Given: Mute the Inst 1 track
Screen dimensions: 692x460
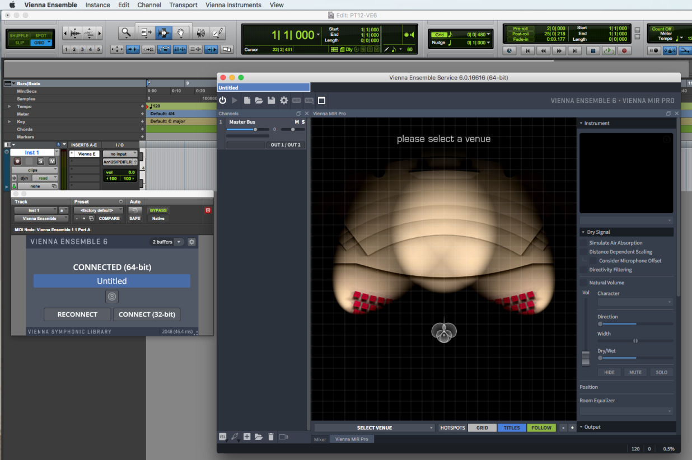Looking at the screenshot, I should click(52, 161).
